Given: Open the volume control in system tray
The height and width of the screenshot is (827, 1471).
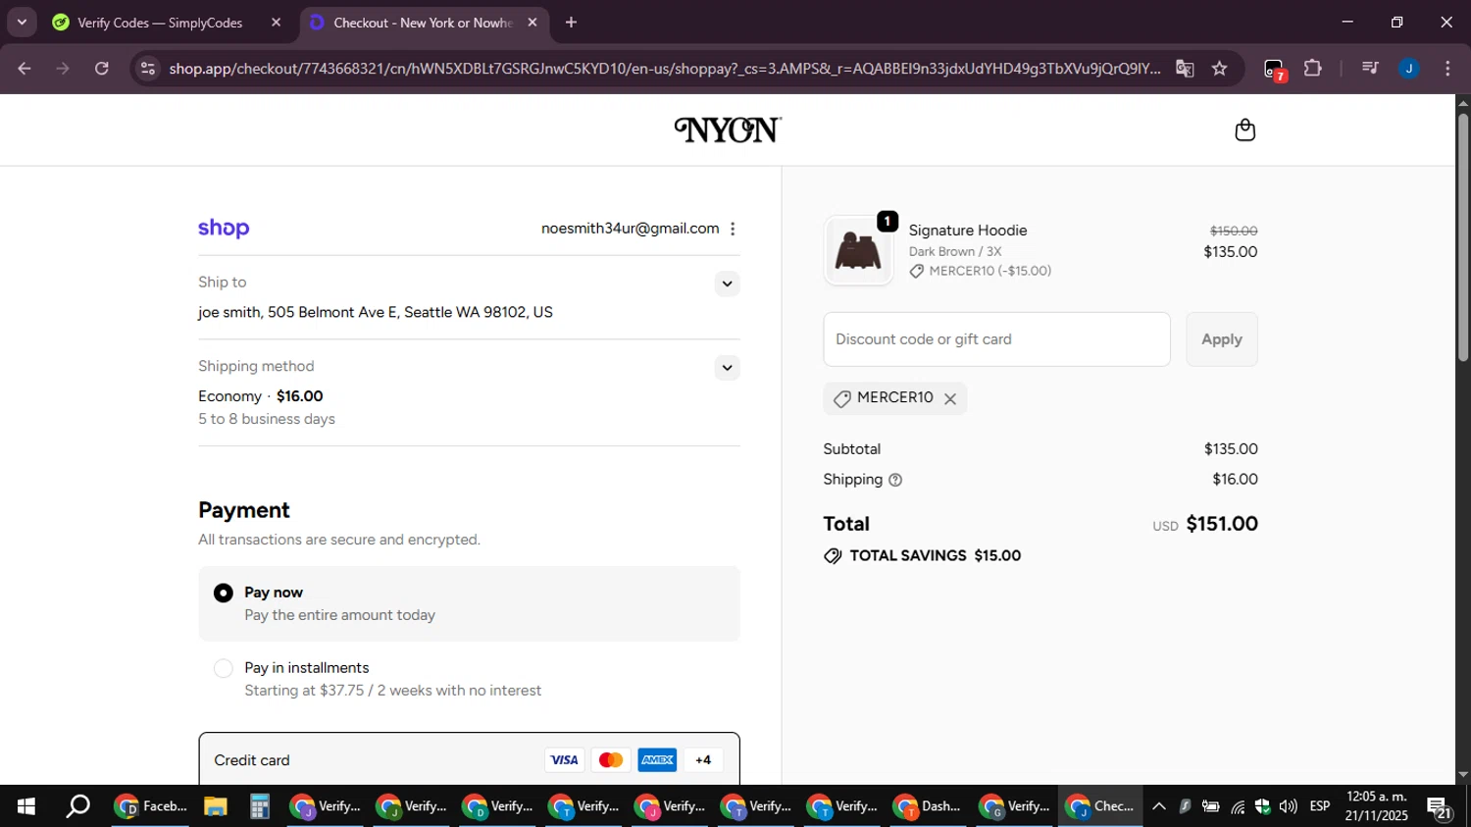Looking at the screenshot, I should [x=1289, y=806].
